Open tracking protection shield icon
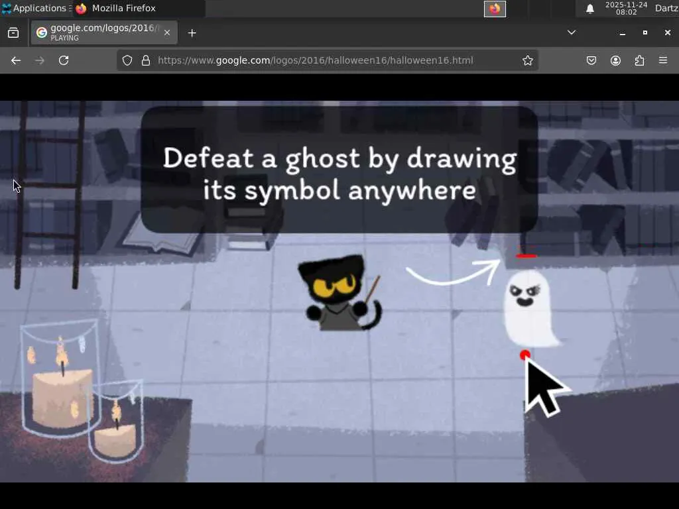This screenshot has width=679, height=509. tap(127, 60)
